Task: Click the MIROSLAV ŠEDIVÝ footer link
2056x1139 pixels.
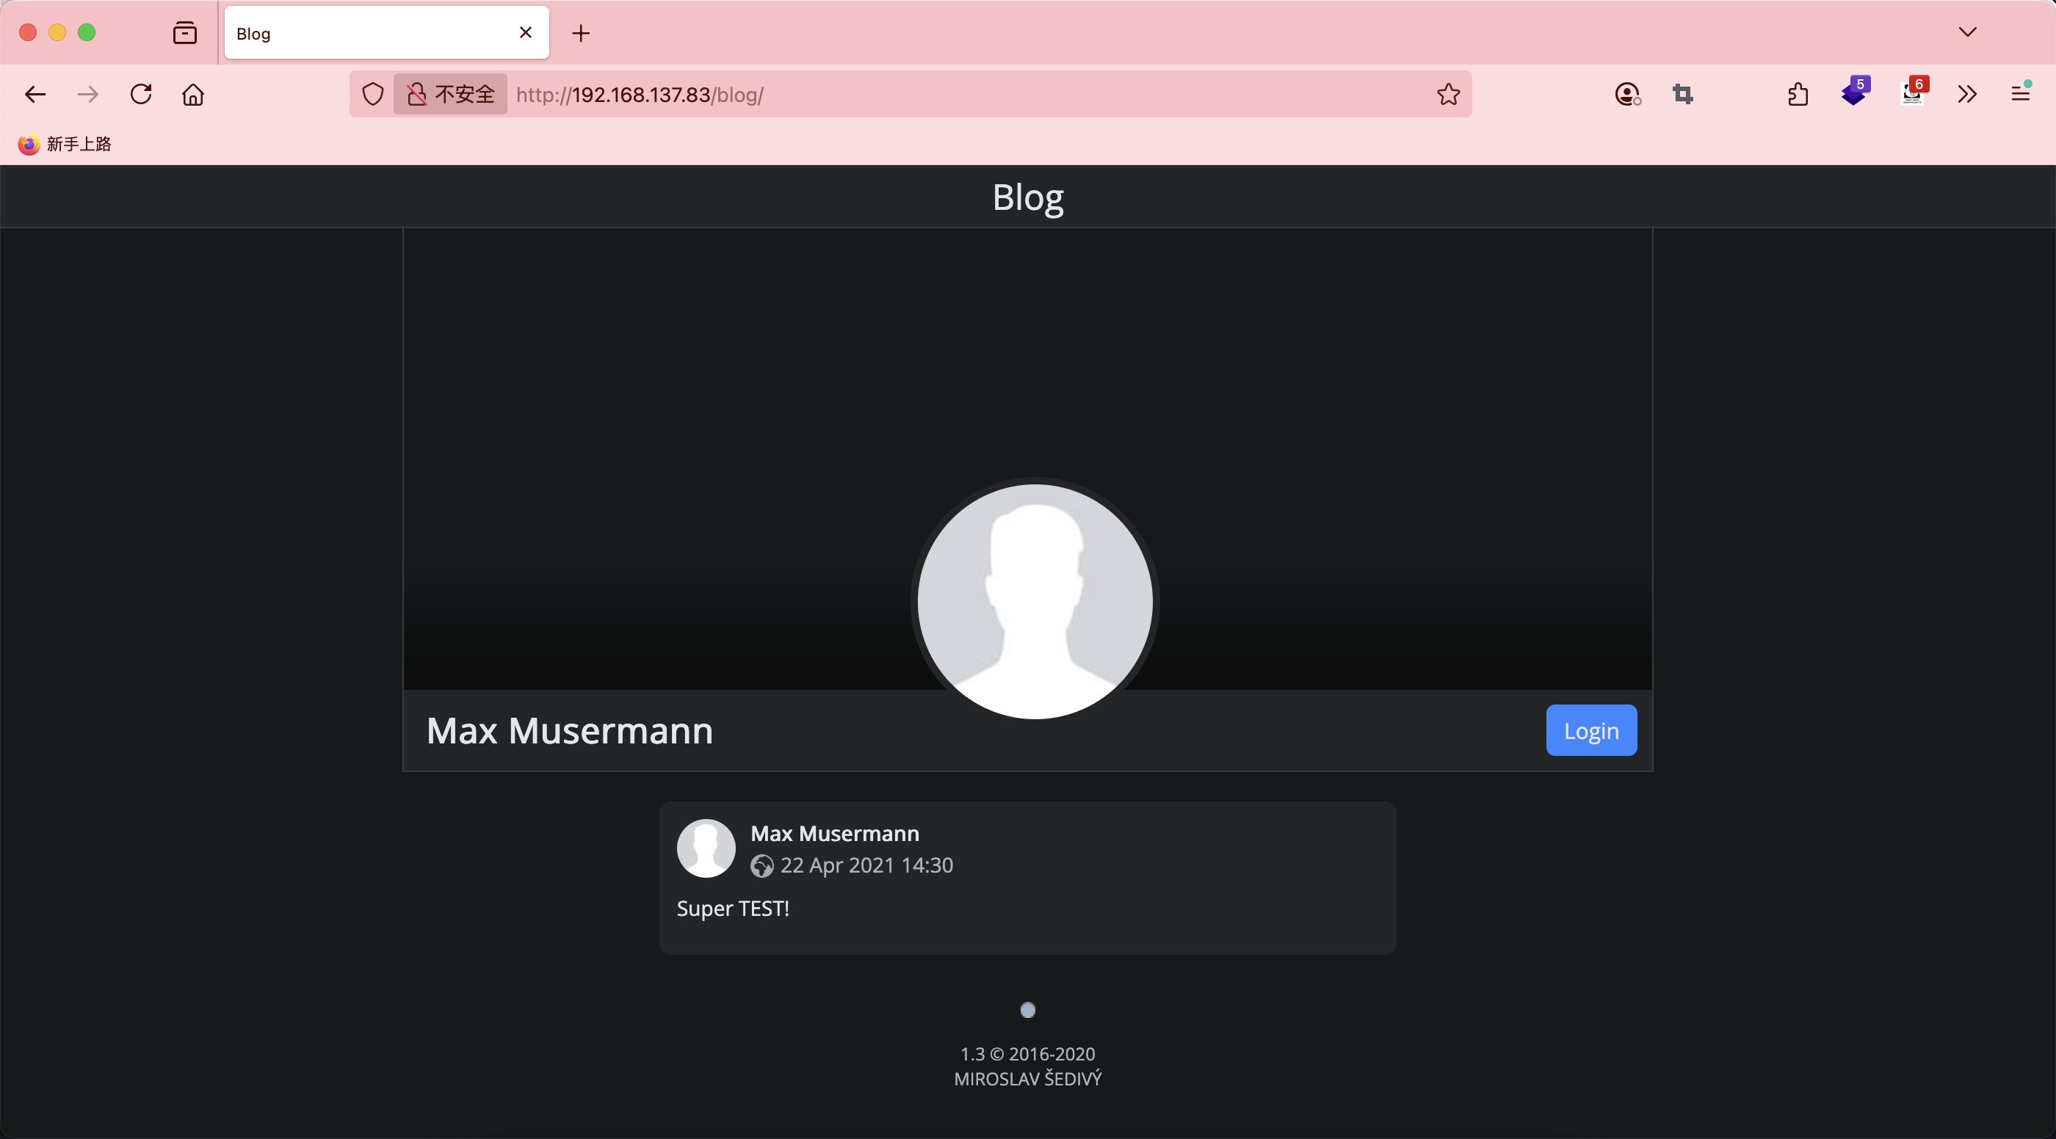Action: point(1027,1078)
